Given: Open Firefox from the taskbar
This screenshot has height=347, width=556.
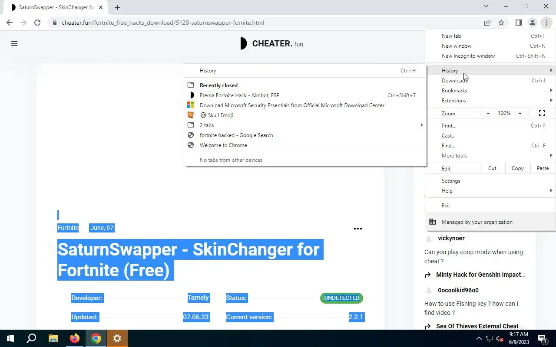Looking at the screenshot, I should click(x=75, y=338).
